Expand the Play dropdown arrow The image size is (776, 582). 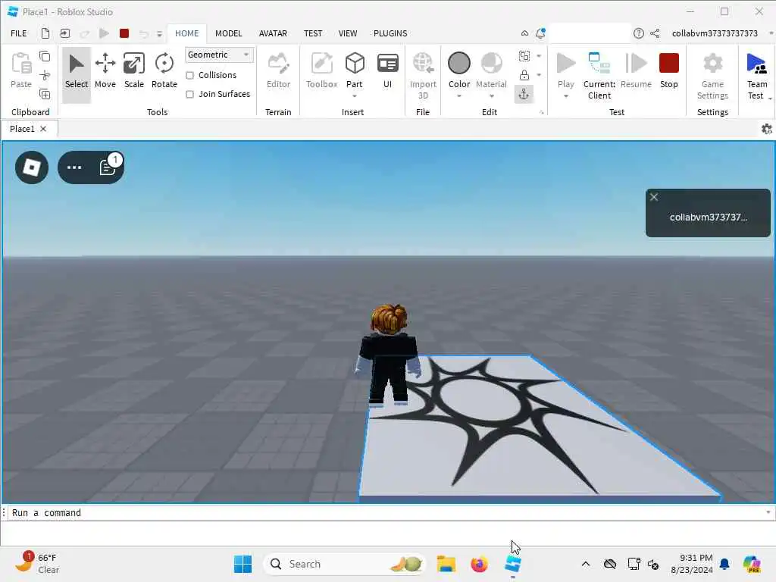pos(565,96)
